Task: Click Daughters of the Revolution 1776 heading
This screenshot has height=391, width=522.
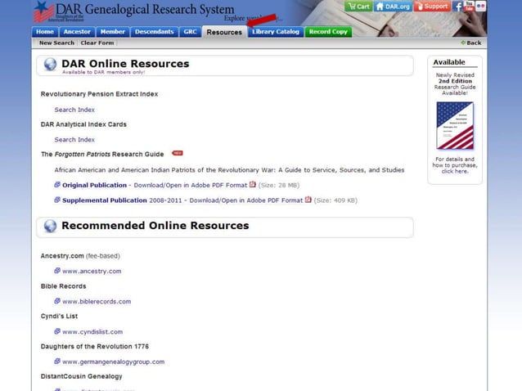Action: 95,347
